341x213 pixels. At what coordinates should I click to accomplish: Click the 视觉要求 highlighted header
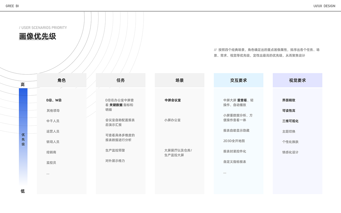297,80
